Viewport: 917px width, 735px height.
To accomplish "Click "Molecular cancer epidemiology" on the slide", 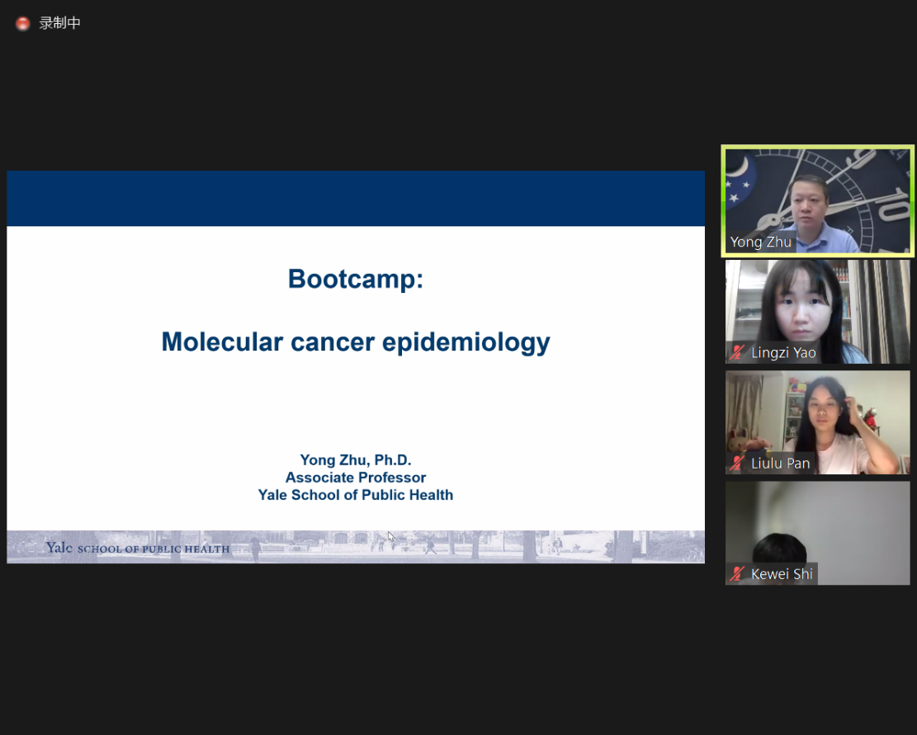I will [x=356, y=342].
